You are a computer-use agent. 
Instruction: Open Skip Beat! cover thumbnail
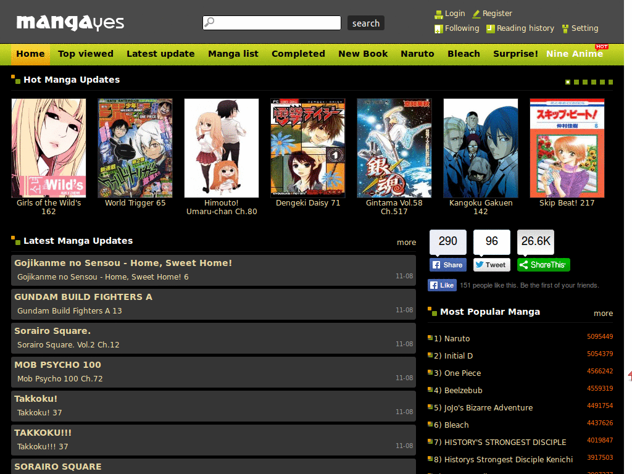coord(567,148)
